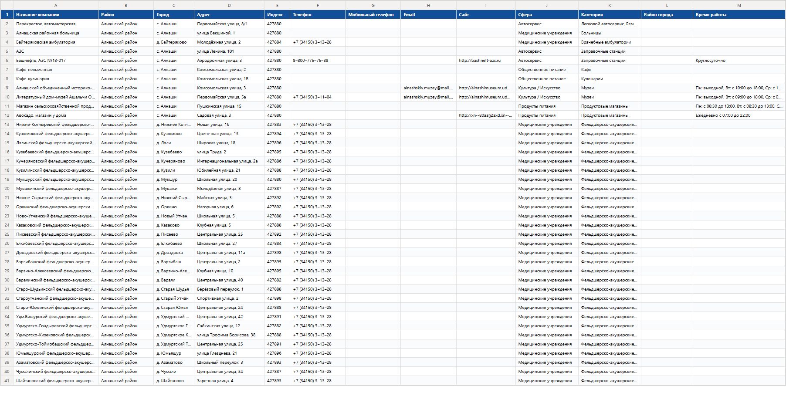Select address 'Школьный переулок, 3'
This screenshot has height=393, width=786.
(229, 363)
